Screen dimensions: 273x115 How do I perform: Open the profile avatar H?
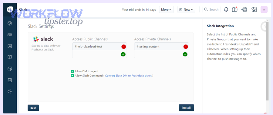264,10
